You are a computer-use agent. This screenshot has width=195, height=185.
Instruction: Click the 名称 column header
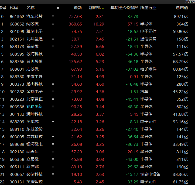(30, 8)
